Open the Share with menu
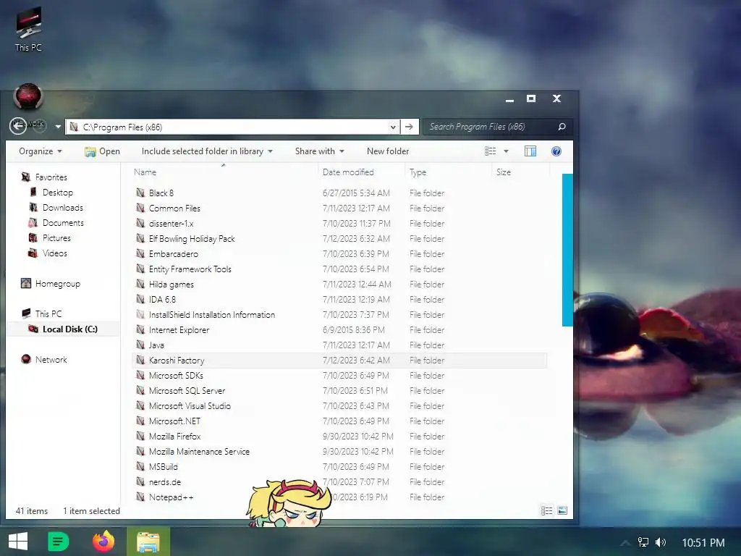Screen dimensions: 741x556 coord(319,151)
